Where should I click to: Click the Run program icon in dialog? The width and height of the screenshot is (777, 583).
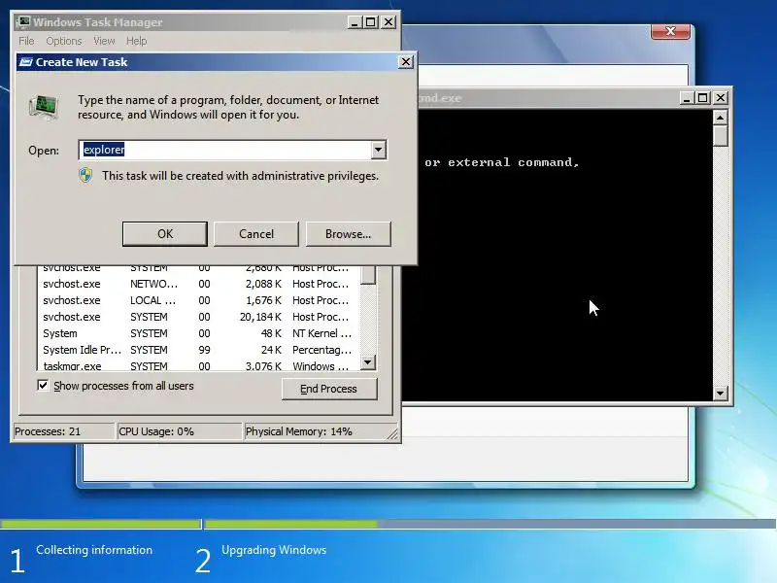[x=44, y=107]
